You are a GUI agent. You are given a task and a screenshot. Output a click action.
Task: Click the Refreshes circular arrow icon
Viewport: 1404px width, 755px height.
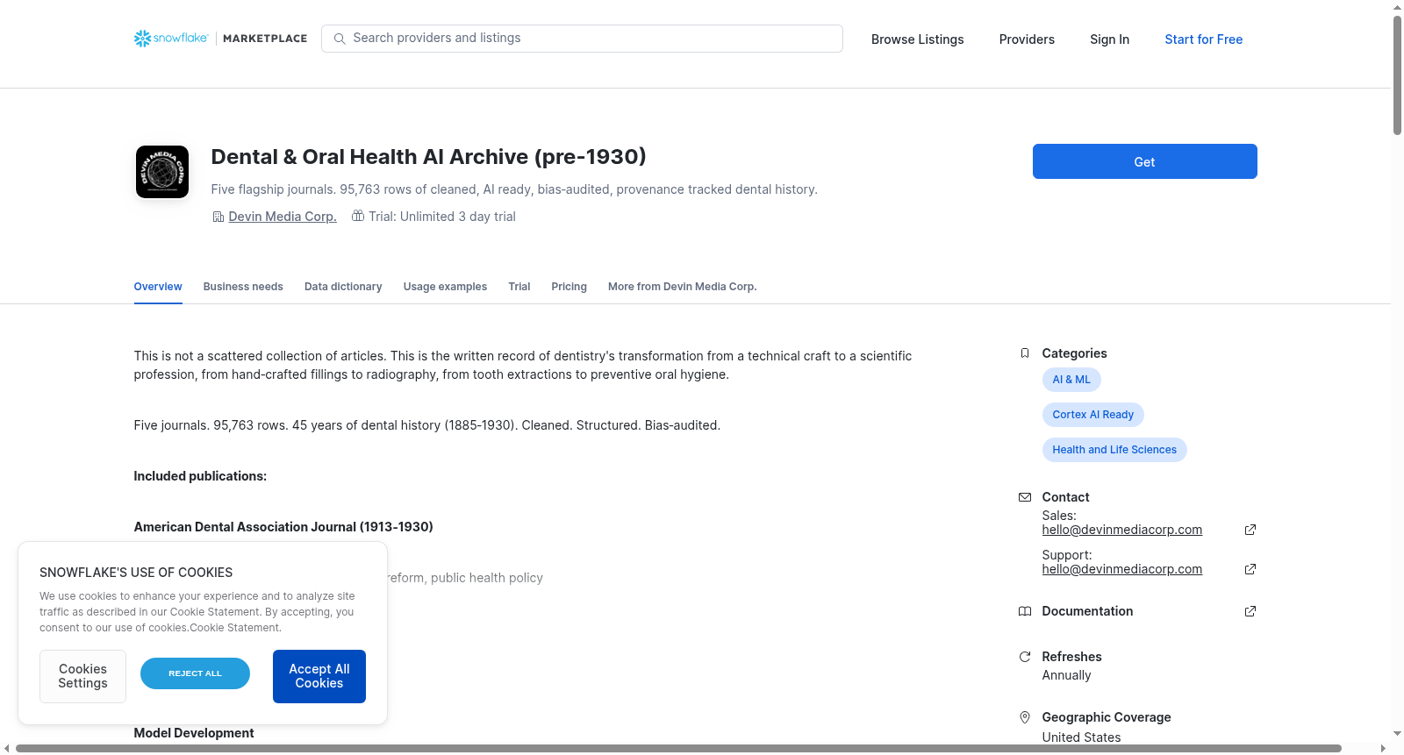(x=1024, y=657)
